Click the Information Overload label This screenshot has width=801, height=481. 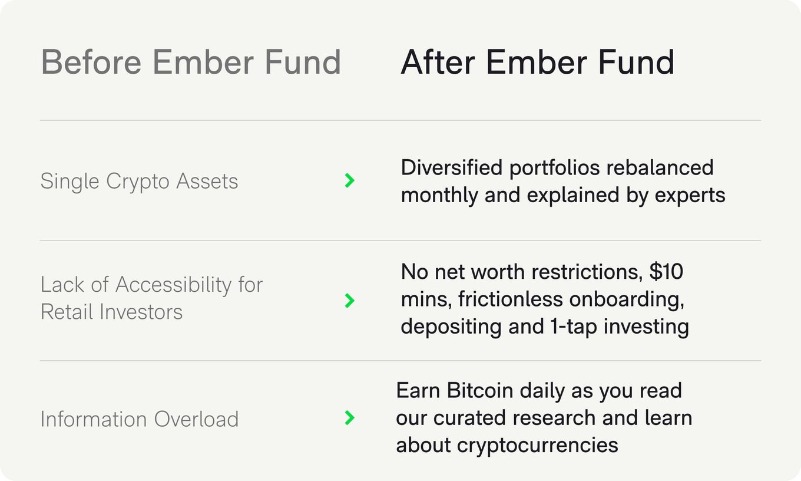[139, 419]
